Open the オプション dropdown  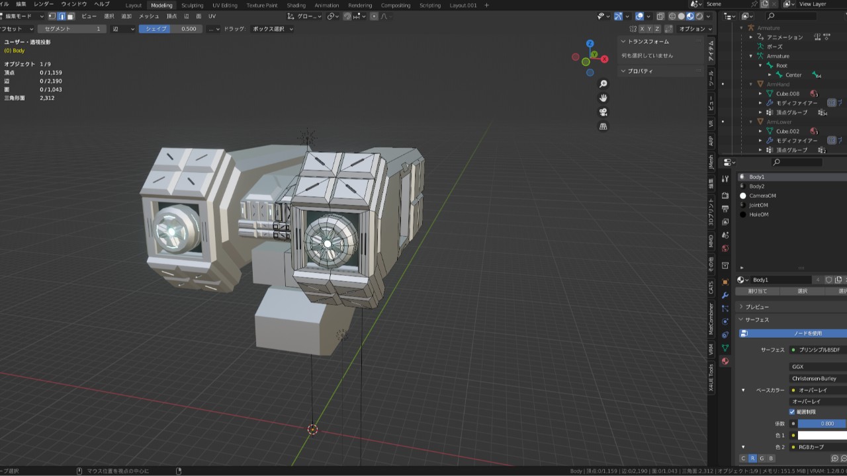pos(695,29)
